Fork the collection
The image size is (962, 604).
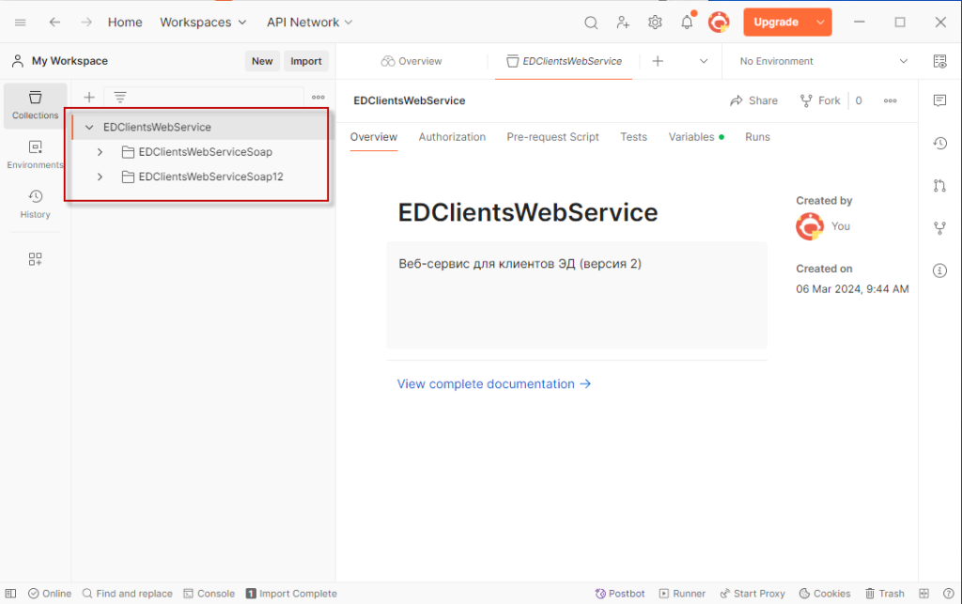[x=819, y=101]
